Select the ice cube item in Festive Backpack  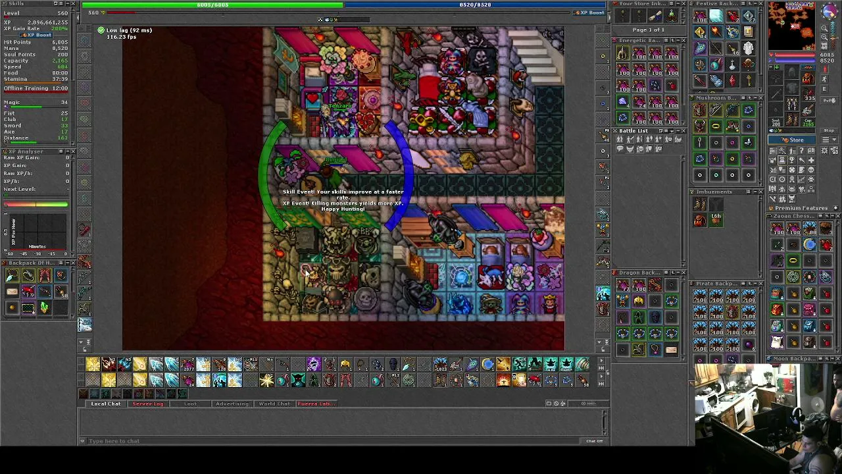coord(716,16)
